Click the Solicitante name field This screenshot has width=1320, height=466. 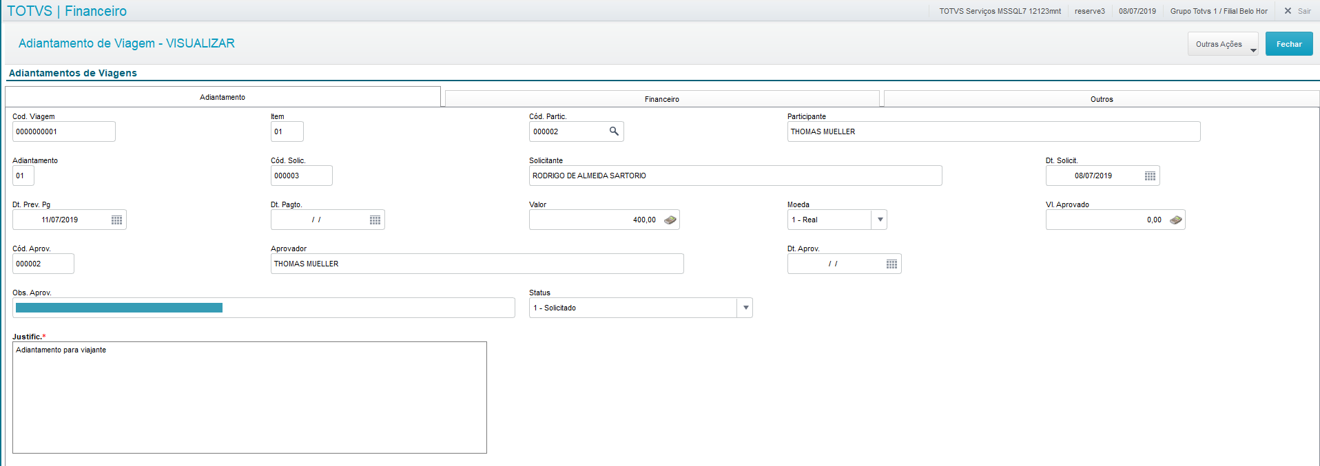[734, 176]
